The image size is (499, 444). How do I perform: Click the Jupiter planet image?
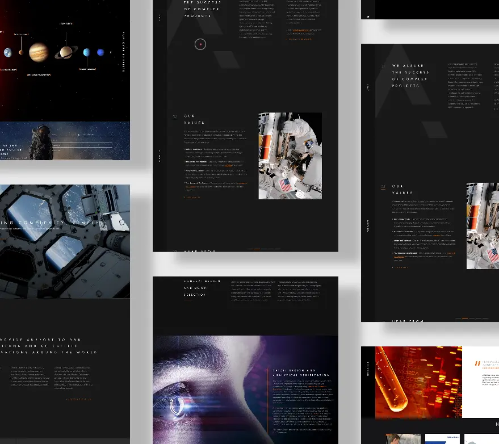click(39, 52)
